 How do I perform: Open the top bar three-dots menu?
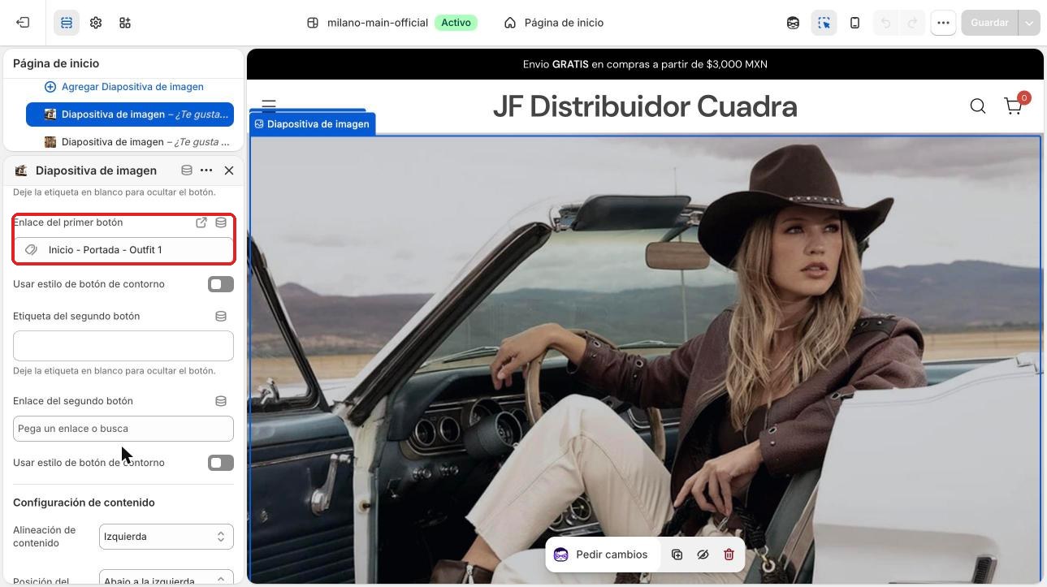click(943, 23)
